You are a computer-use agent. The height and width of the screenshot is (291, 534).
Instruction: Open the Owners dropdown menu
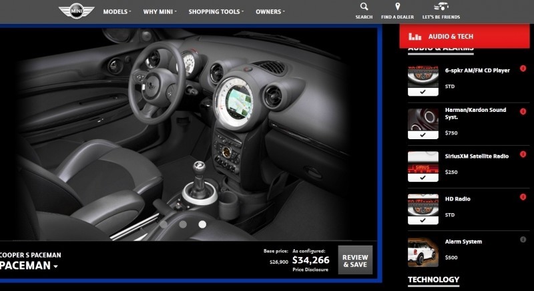(x=270, y=11)
